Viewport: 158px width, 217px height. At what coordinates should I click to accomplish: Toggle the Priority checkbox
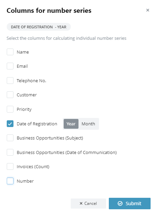point(10,109)
